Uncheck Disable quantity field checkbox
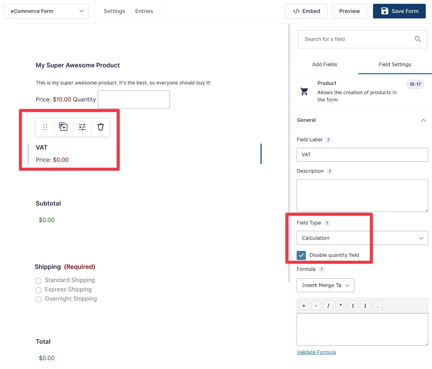432x369 pixels. 301,255
